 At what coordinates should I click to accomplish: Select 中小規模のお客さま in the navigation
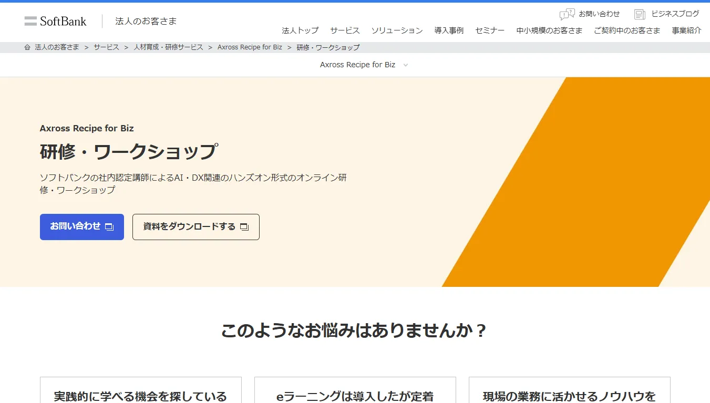tap(549, 30)
